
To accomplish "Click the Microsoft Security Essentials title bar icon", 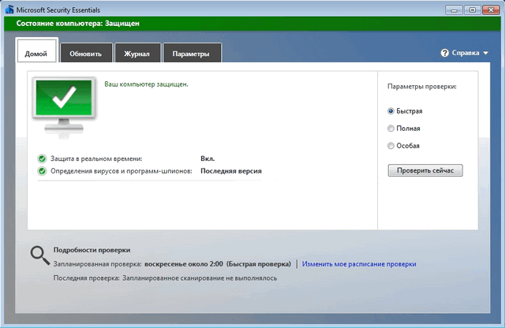I will click(x=9, y=10).
